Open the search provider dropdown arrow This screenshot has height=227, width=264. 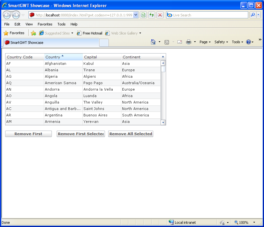pos(259,15)
